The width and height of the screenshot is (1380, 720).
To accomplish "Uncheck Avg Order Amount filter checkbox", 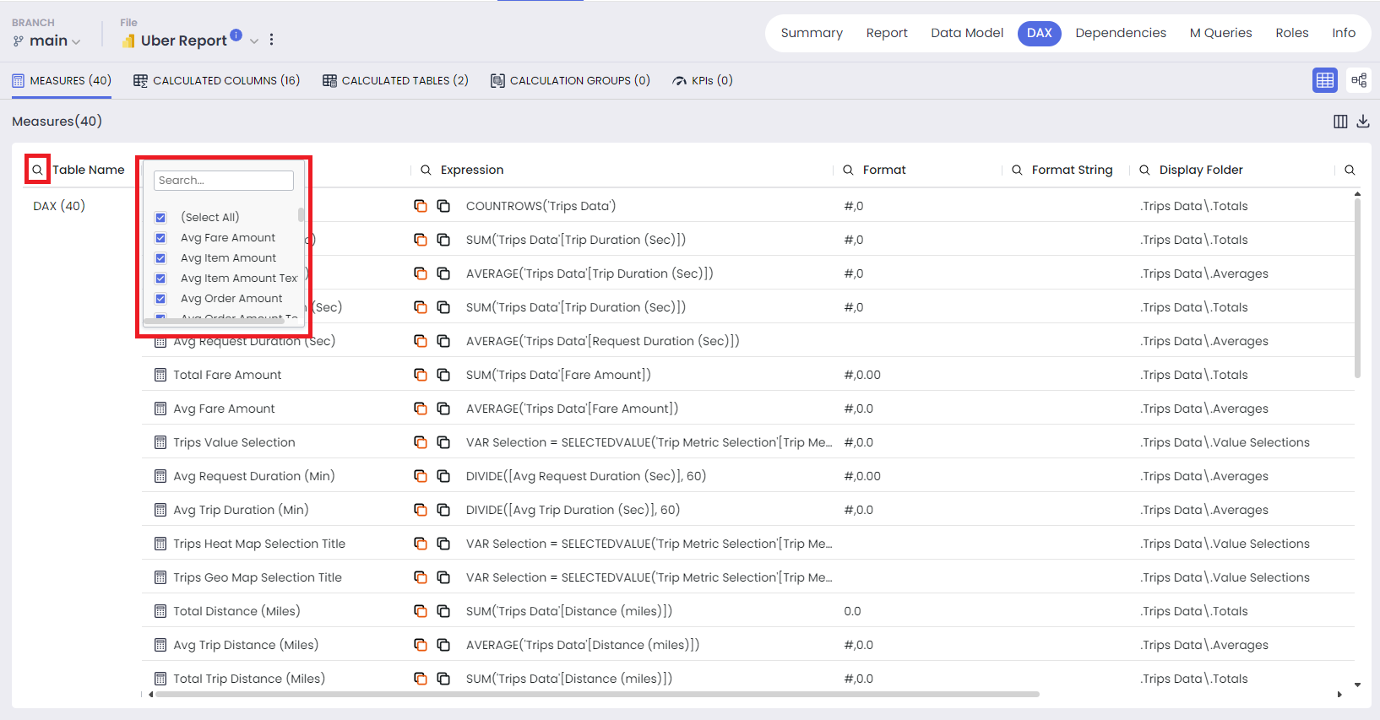I will pos(160,299).
